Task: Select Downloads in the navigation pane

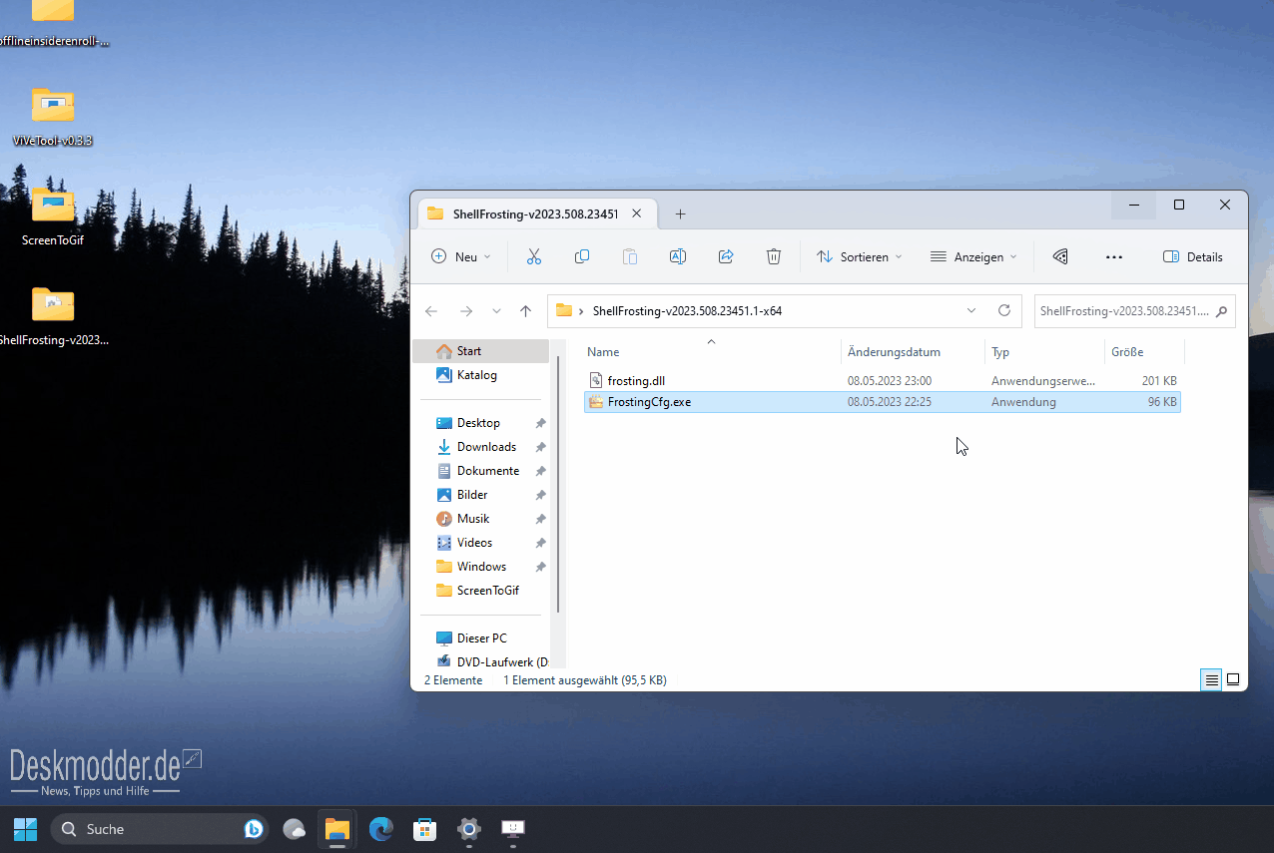Action: (487, 447)
